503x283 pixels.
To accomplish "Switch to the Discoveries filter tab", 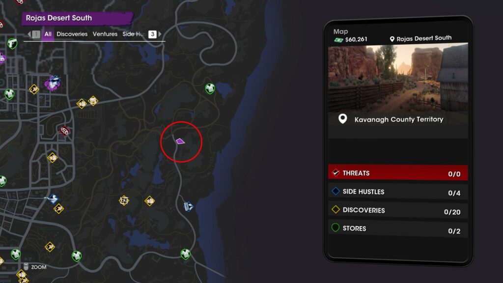I will [72, 34].
